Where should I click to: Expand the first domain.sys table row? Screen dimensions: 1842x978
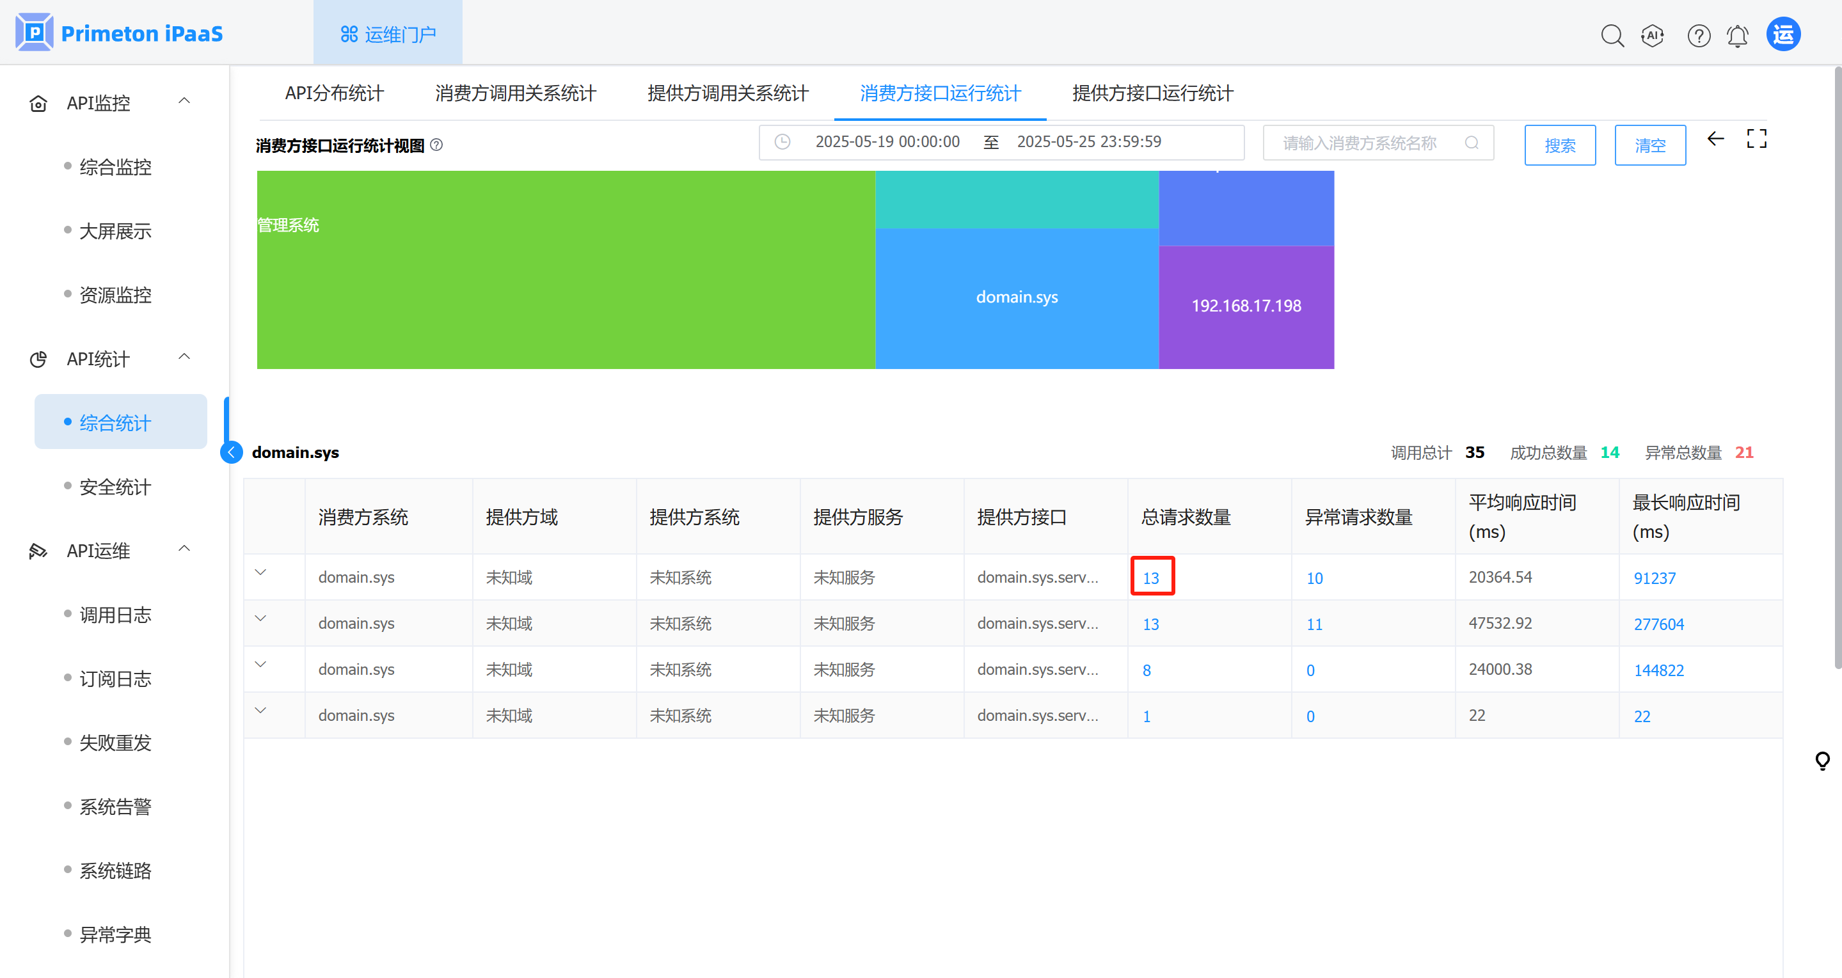pyautogui.click(x=260, y=572)
